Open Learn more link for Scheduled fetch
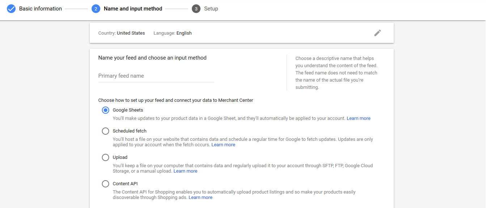Screen dimensions: 486x208 tap(223, 145)
